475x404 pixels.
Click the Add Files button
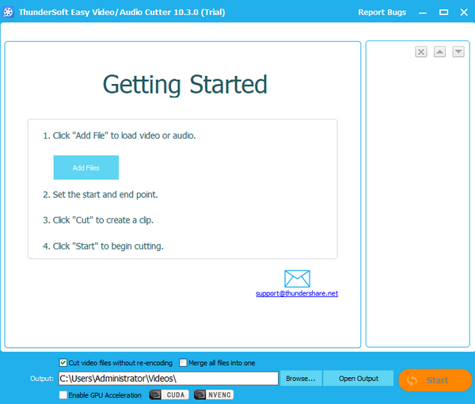[86, 168]
